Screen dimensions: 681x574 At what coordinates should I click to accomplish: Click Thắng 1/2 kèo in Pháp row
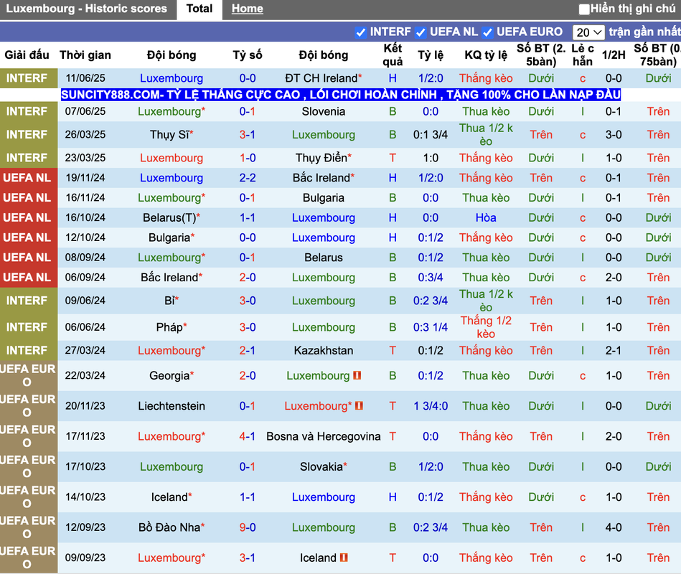[486, 327]
